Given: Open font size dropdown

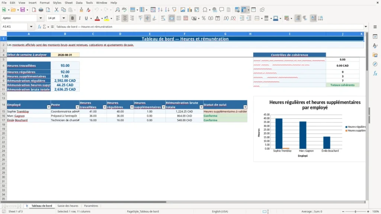Looking at the screenshot, I should pyautogui.click(x=64, y=18).
